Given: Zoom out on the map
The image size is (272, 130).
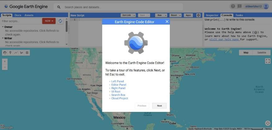Looking at the screenshot, I should [5, 67].
